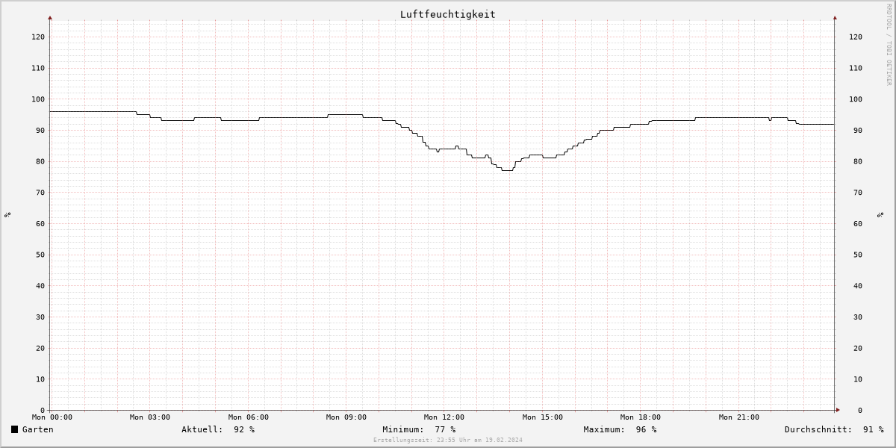Click the 'Mon 21:00' time axis label

739,417
